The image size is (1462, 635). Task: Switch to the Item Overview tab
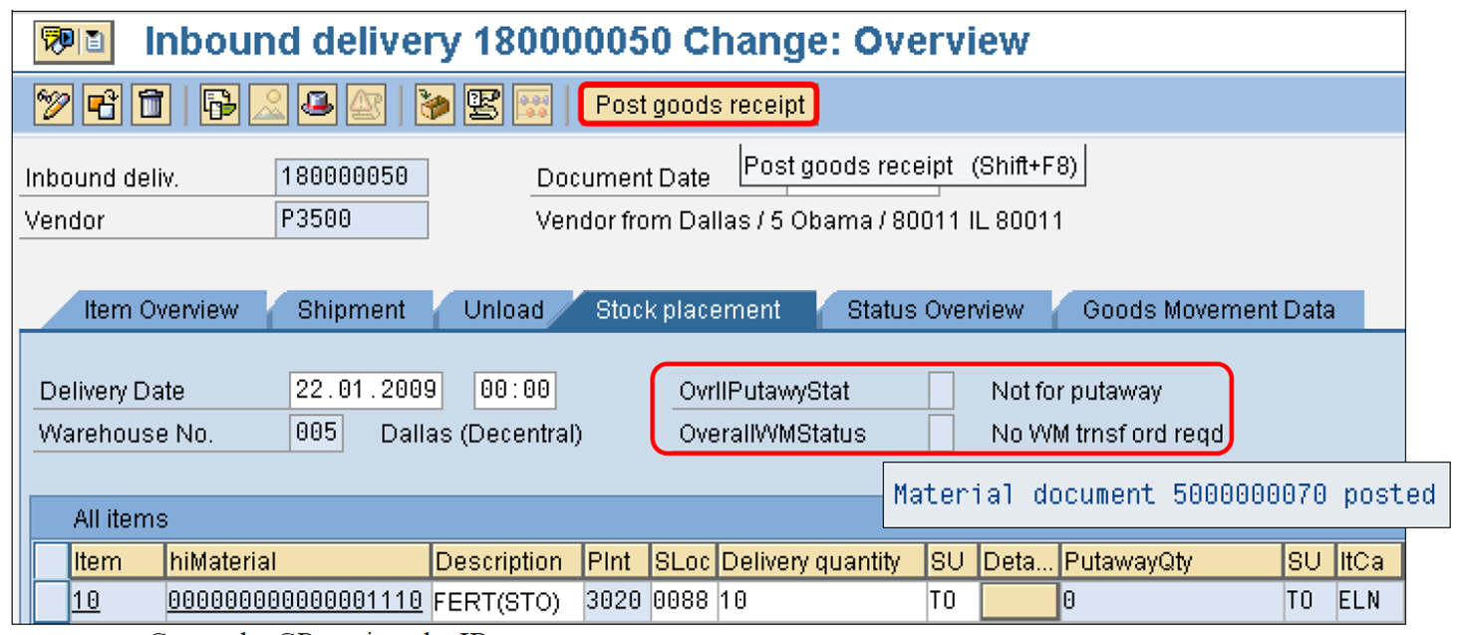pos(163,310)
